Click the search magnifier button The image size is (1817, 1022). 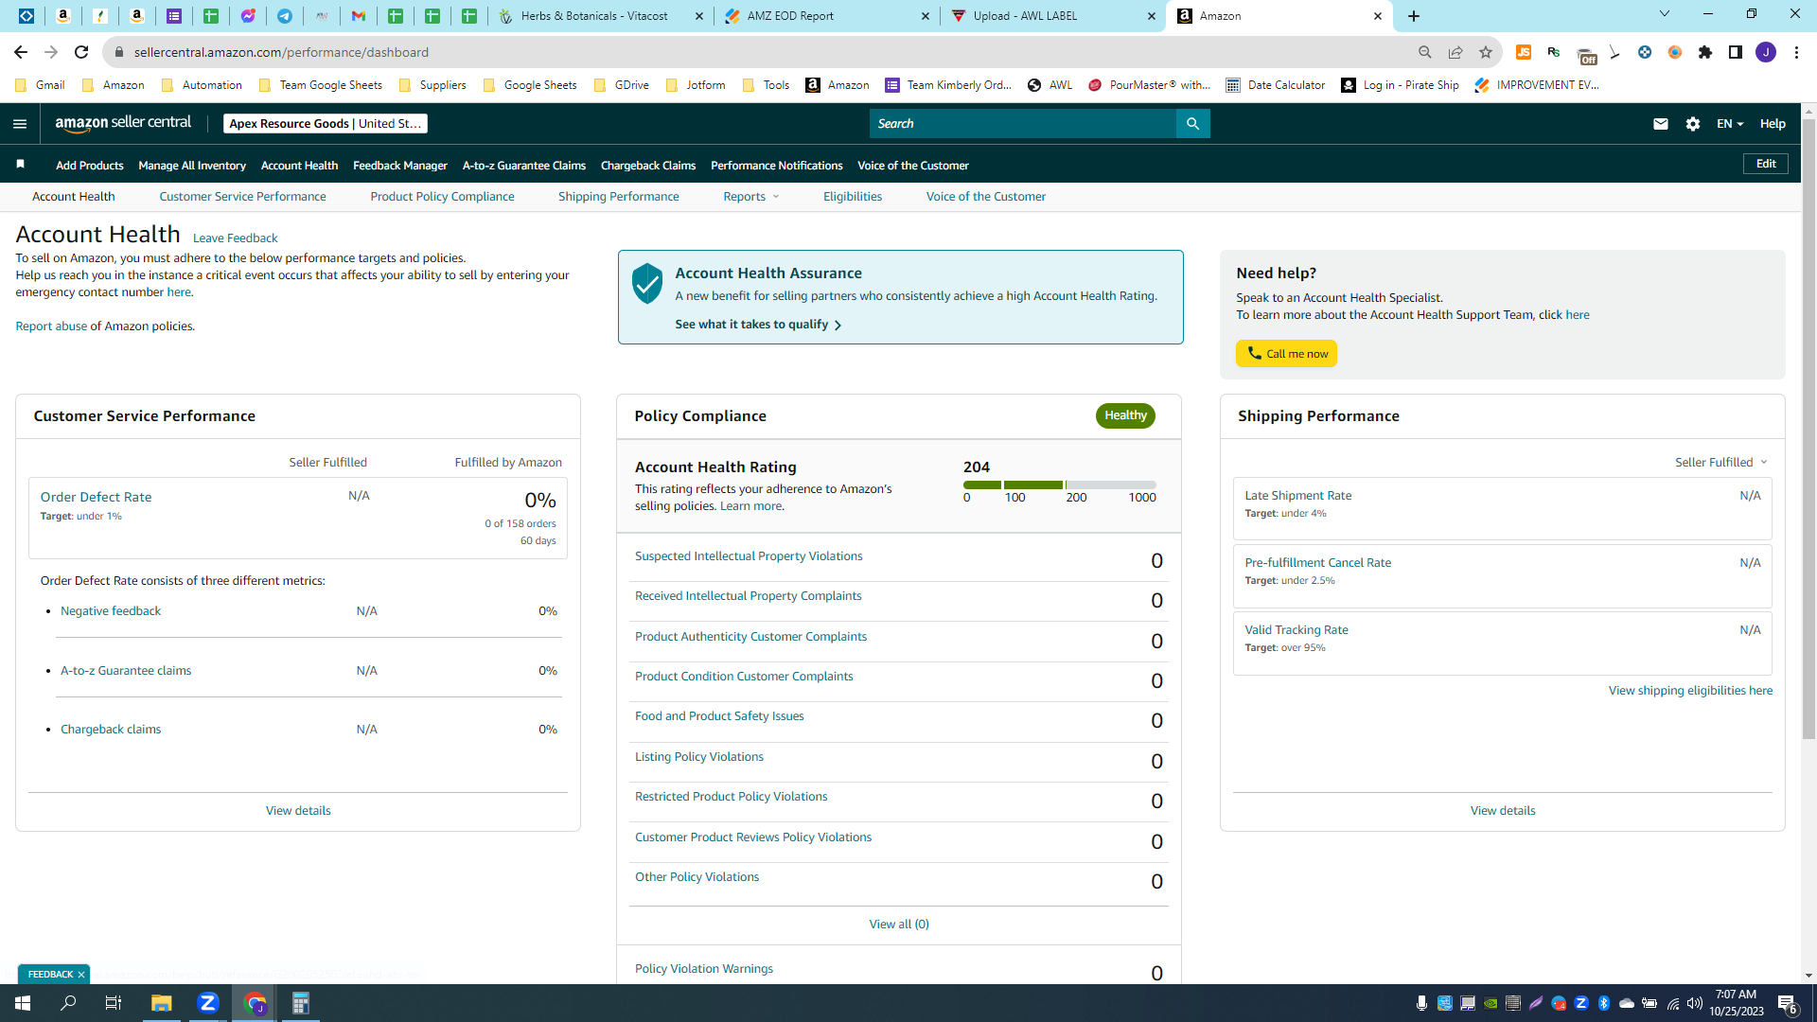tap(1192, 124)
